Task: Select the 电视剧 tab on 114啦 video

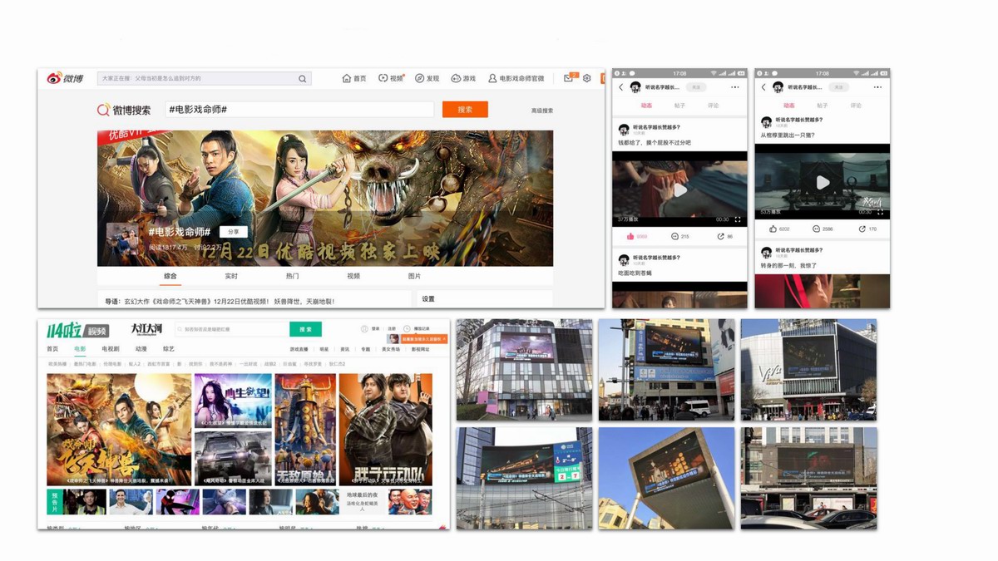Action: 111,349
